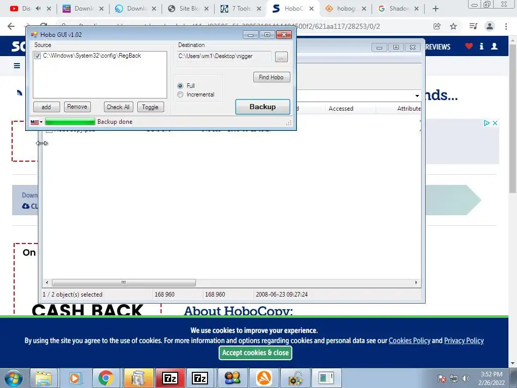Click the '1 / 2 object(s) selected' status text

click(73, 295)
